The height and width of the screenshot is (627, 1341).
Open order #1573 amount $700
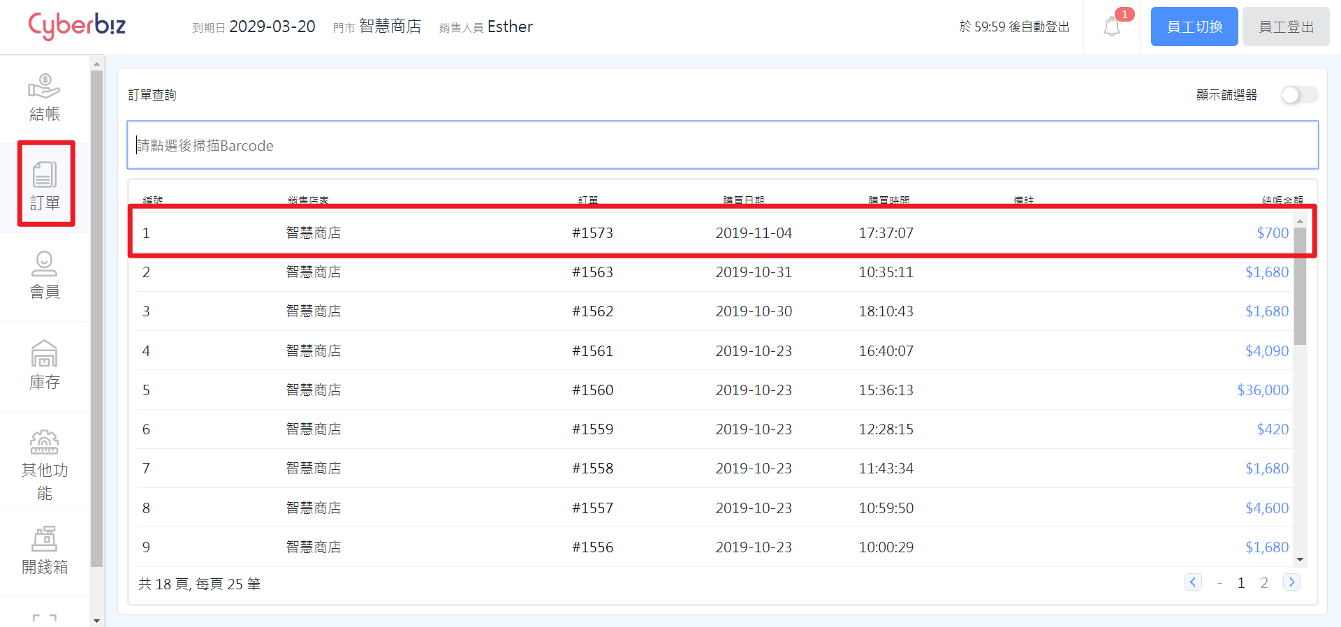coord(1273,233)
